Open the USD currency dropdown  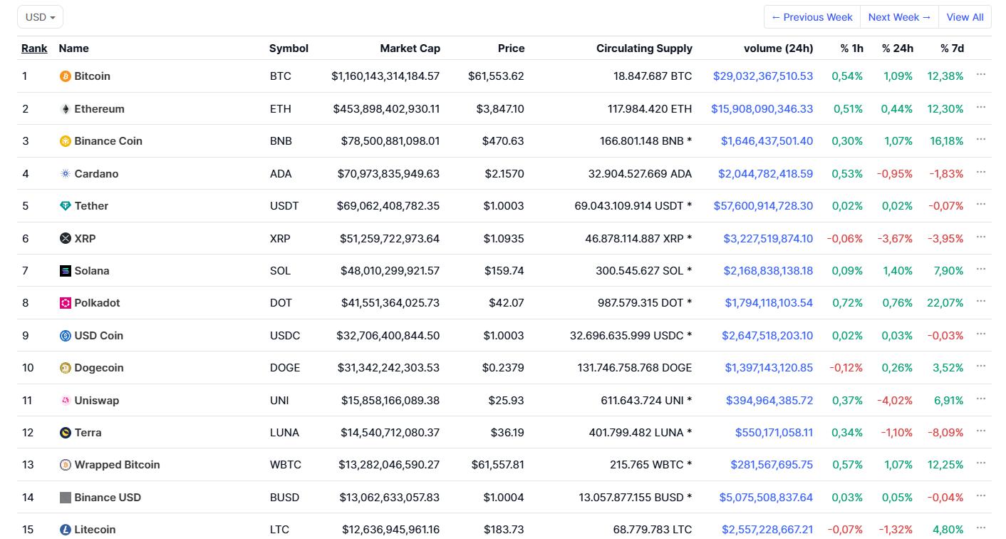40,17
